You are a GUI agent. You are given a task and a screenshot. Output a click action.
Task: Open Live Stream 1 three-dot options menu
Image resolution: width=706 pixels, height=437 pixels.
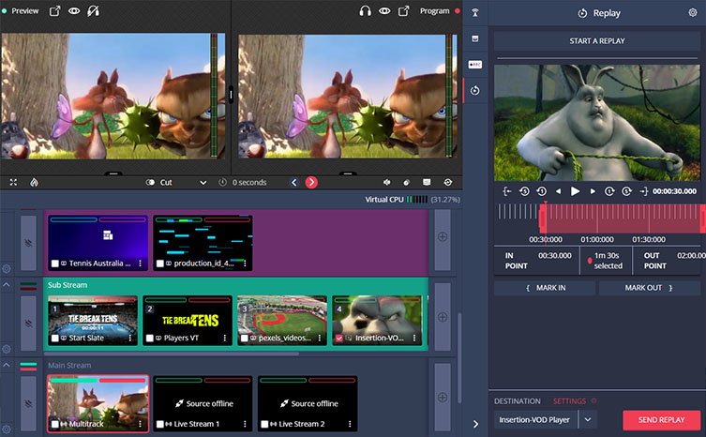pos(245,424)
